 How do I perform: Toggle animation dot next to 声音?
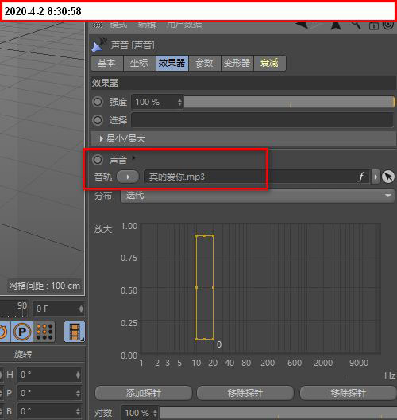(98, 160)
